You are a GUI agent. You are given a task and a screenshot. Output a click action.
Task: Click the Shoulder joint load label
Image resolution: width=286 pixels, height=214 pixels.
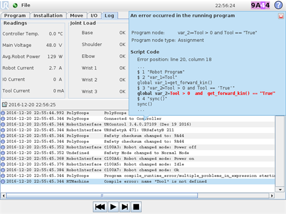92,45
